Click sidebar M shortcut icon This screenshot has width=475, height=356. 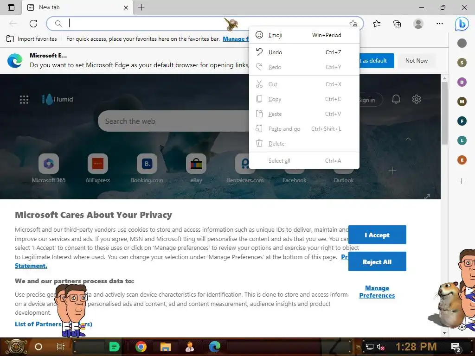[x=462, y=102]
